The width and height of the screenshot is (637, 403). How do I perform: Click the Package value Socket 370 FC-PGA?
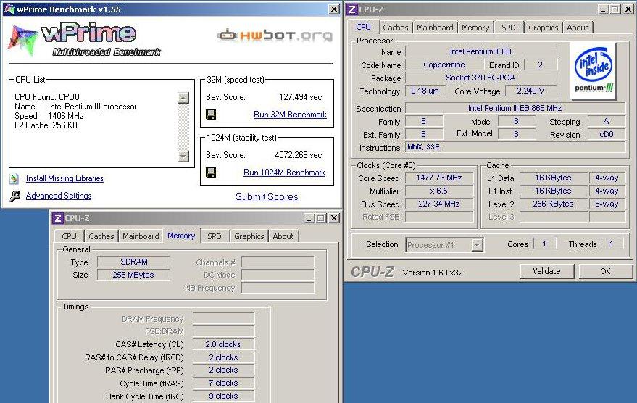tap(481, 78)
